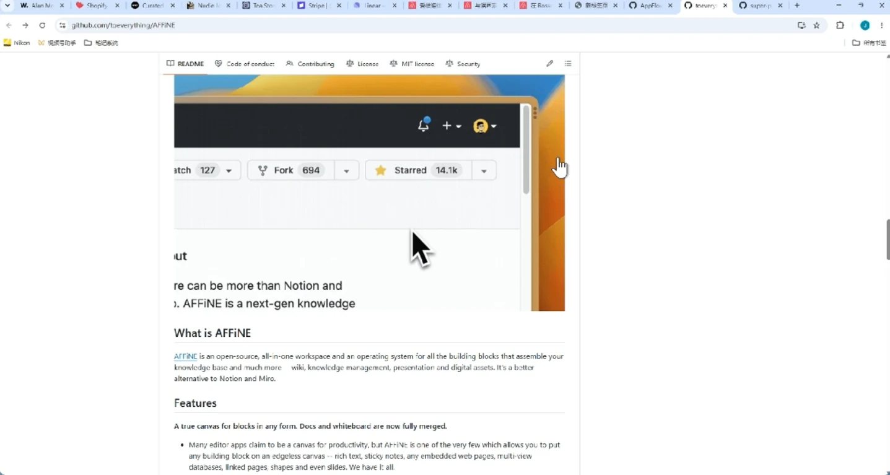Viewport: 890px width, 475px height.
Task: Close the AppFlowy tab
Action: [x=670, y=6]
